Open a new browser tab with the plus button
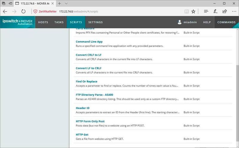 (59, 3)
